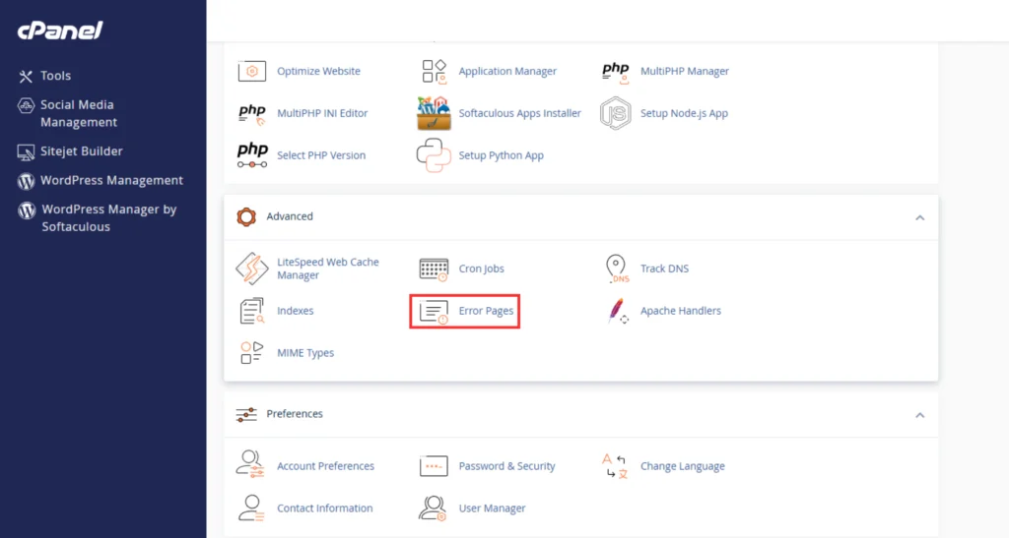1009x538 pixels.
Task: Open the Contact Information link
Action: tap(324, 508)
